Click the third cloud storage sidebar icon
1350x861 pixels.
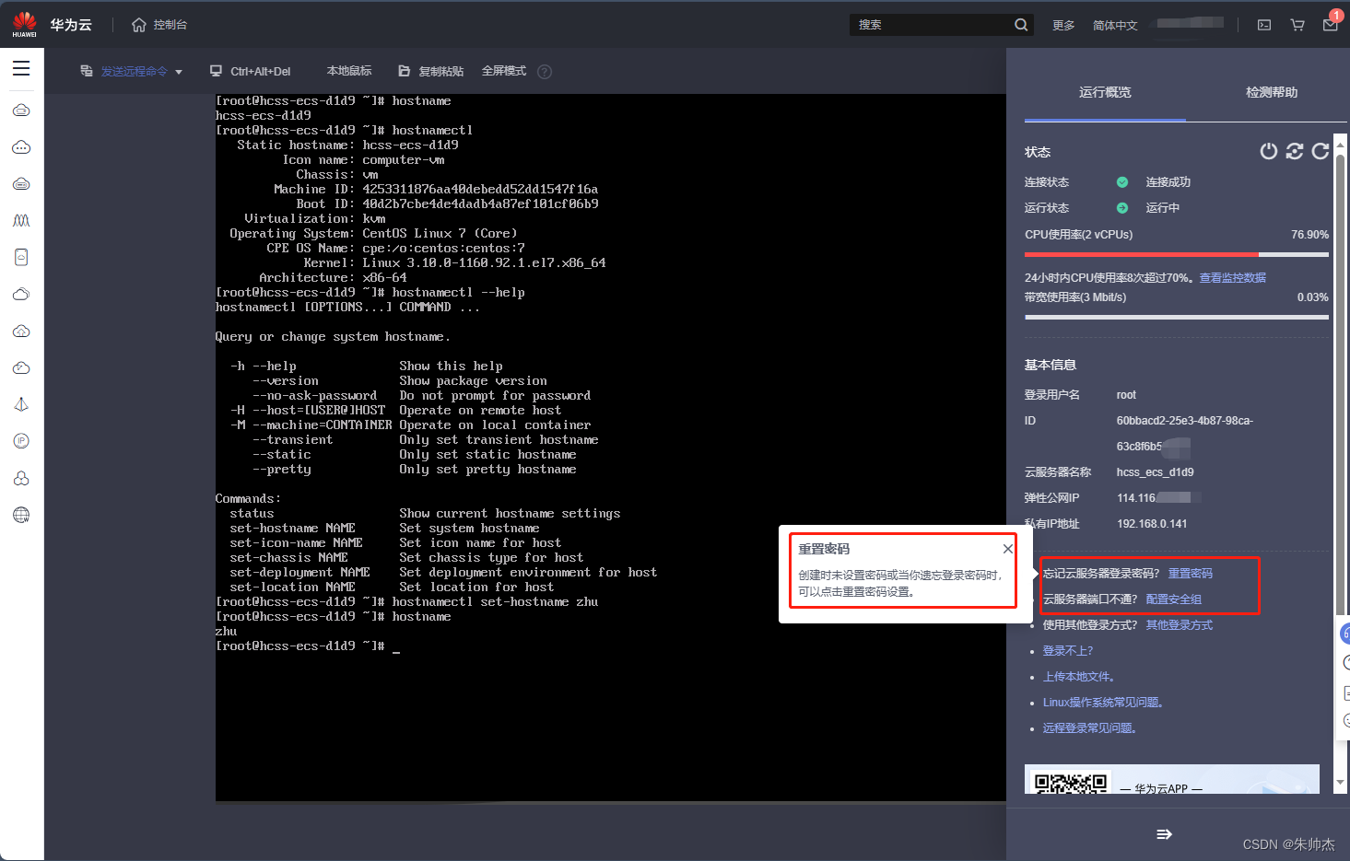(x=21, y=183)
